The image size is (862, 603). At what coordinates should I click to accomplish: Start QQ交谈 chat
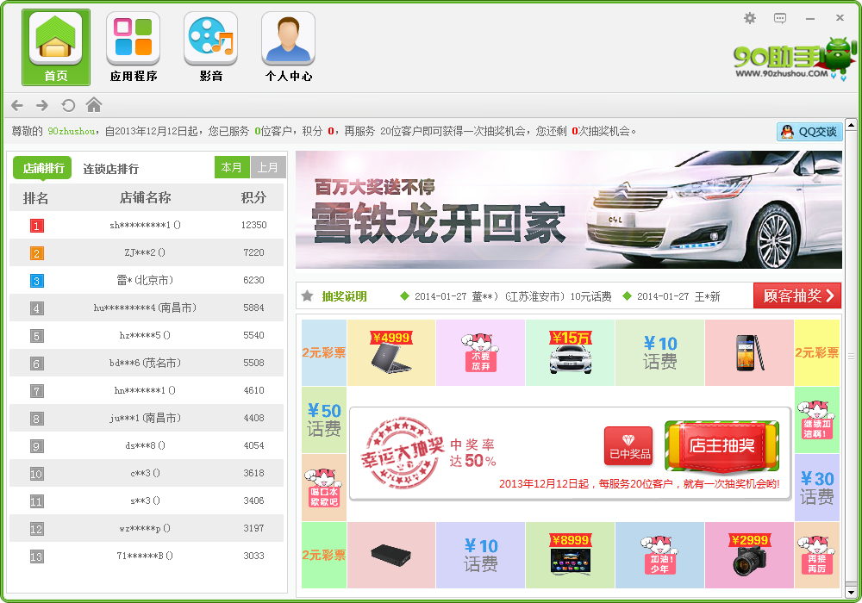(x=809, y=132)
